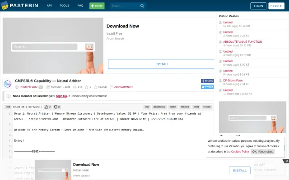
Task: Open DP-Drone-Farm public paste
Action: [233, 81]
